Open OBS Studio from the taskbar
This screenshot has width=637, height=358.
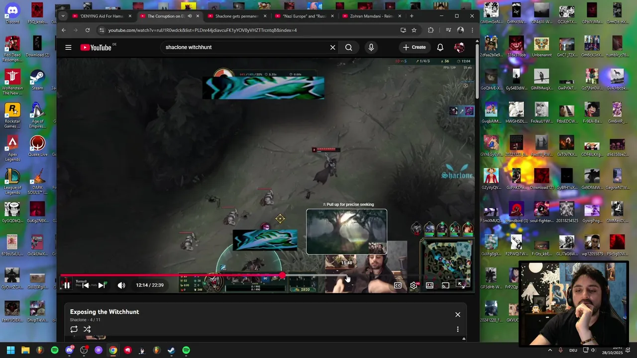(84, 350)
